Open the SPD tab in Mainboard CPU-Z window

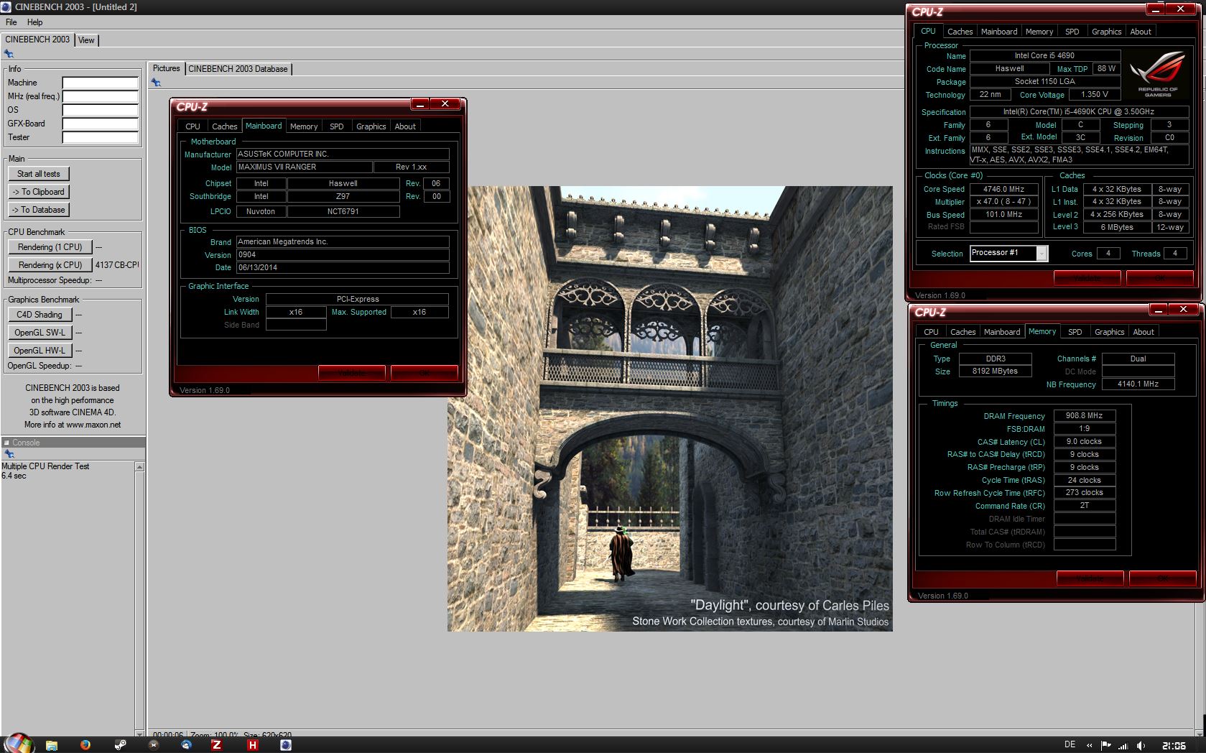click(336, 126)
